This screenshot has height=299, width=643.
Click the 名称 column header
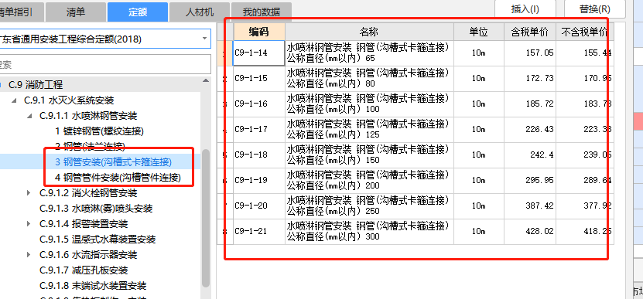pos(369,32)
